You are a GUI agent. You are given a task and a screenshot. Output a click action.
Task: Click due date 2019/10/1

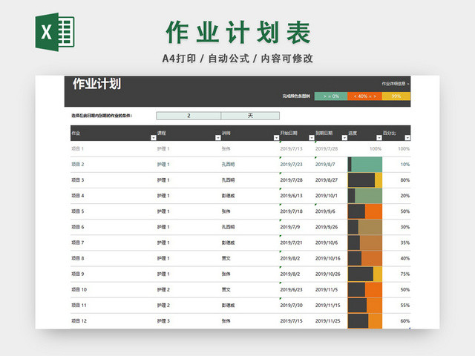click(327, 196)
